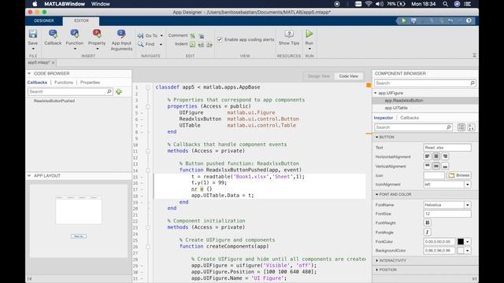Open the Save dropdown arrow

(33, 49)
